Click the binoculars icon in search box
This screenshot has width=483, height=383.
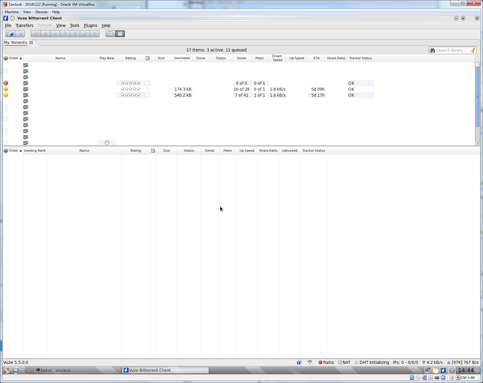click(x=432, y=50)
